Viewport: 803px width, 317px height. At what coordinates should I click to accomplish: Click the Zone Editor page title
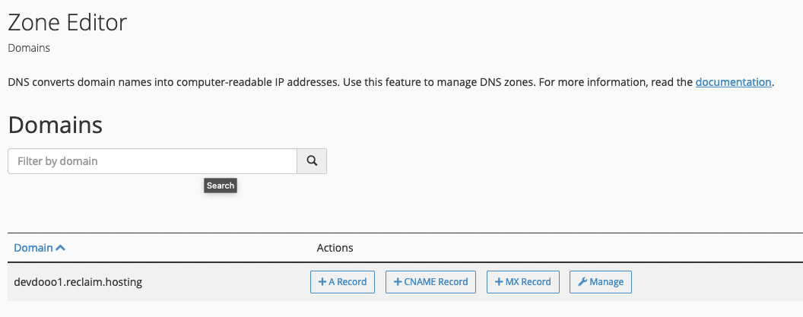(68, 23)
